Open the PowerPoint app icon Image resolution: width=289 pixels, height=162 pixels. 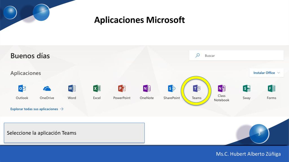coord(122,88)
